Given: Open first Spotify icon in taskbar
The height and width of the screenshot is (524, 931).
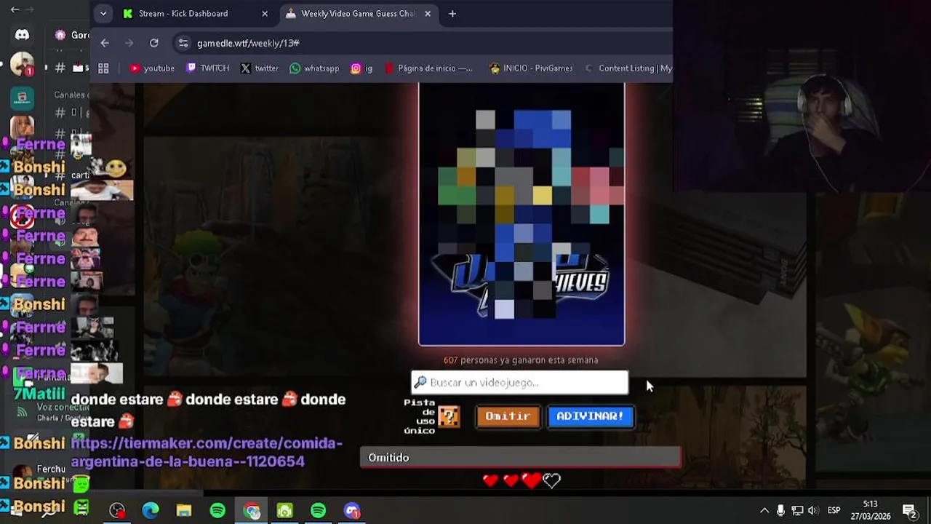Looking at the screenshot, I should pyautogui.click(x=217, y=511).
